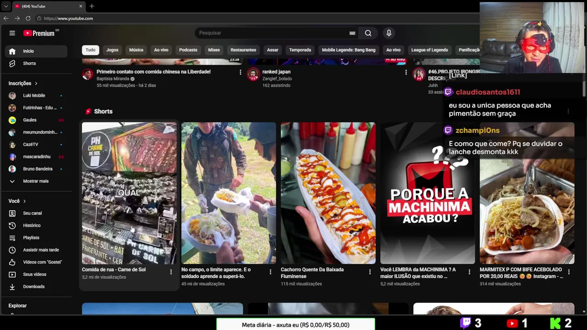Open Histórico in sidebar
Image resolution: width=587 pixels, height=330 pixels.
[x=36, y=225]
